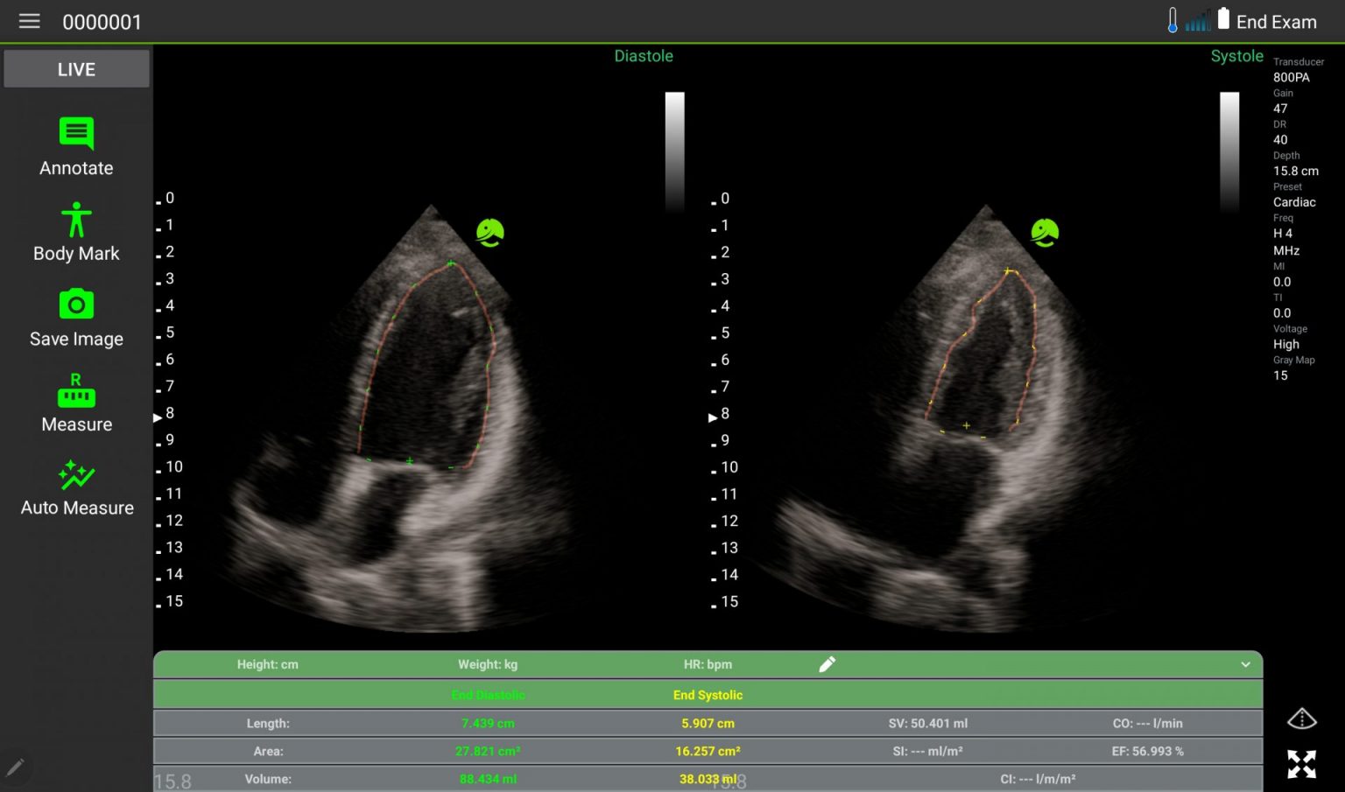Click the probe orientation icon above fullscreen
The height and width of the screenshot is (792, 1345).
tap(1301, 719)
